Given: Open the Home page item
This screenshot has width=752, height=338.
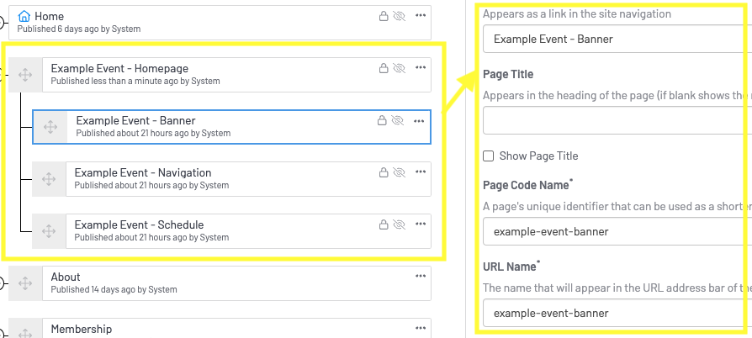Looking at the screenshot, I should (168, 22).
